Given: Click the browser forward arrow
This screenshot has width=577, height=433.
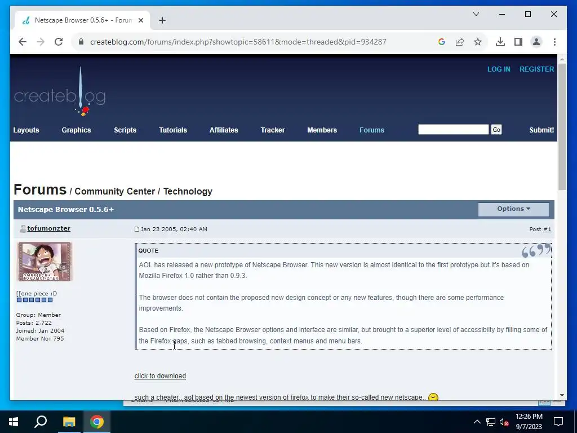Looking at the screenshot, I should click(41, 42).
